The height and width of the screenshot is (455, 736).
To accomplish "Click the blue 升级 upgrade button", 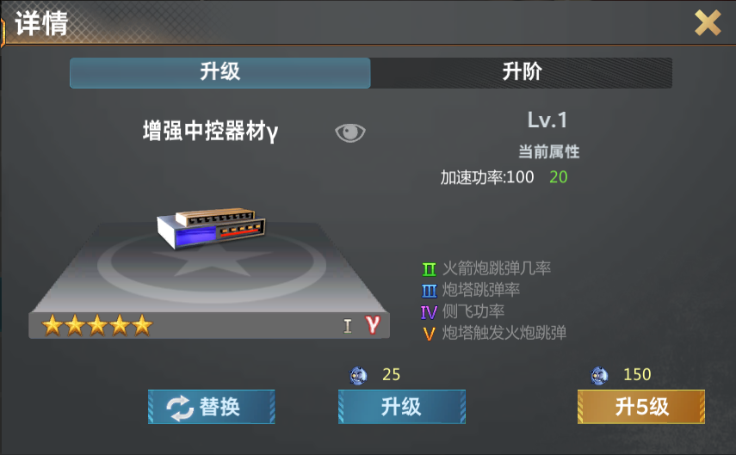I will coord(402,407).
